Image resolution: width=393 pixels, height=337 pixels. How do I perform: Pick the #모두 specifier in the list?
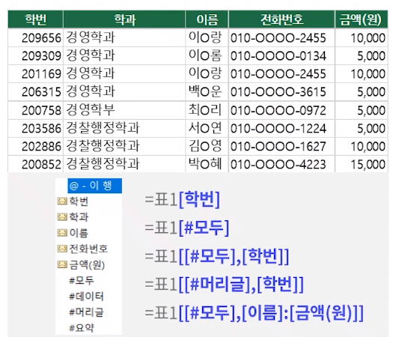pos(82,280)
